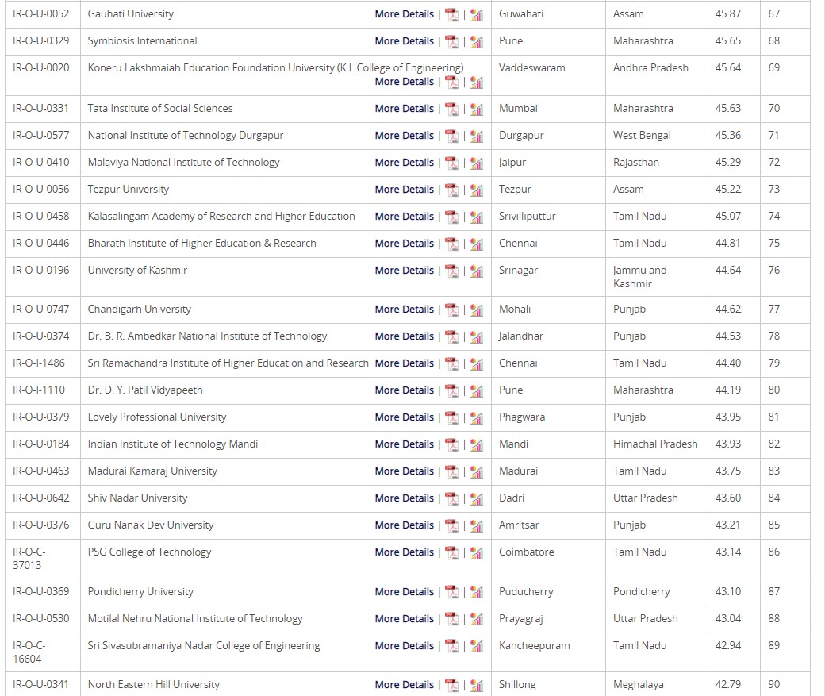Viewport: 825px width, 696px height.
Task: Open PDF icon for Pondicherry University
Action: [451, 592]
